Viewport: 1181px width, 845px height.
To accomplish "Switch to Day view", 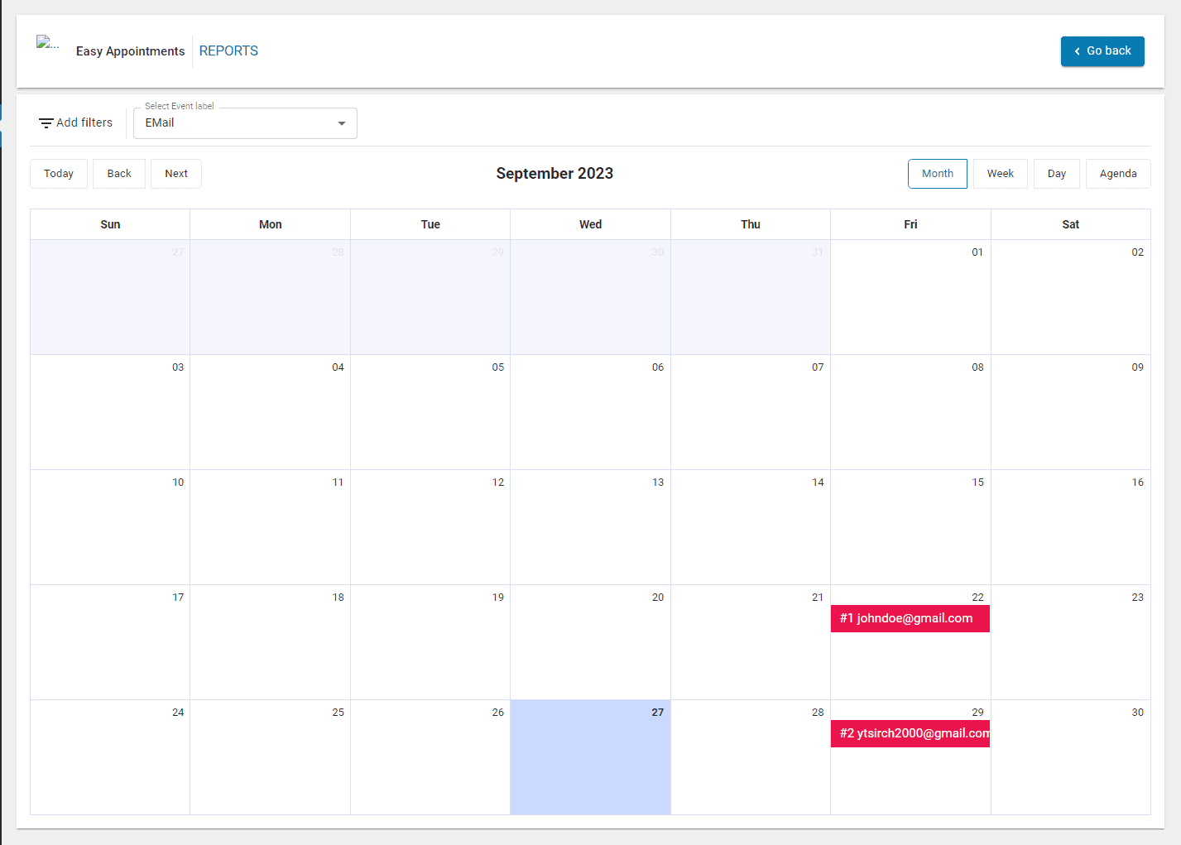I will 1056,174.
